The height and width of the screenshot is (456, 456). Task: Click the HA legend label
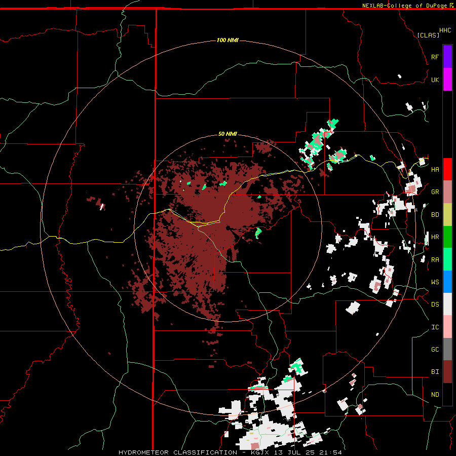tap(435, 170)
